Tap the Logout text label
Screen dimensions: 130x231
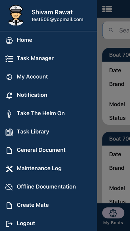(26, 223)
